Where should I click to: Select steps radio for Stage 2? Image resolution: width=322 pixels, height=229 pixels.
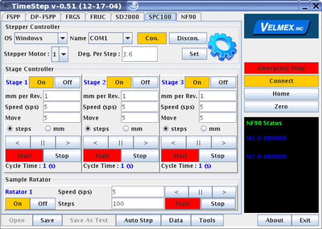click(88, 129)
